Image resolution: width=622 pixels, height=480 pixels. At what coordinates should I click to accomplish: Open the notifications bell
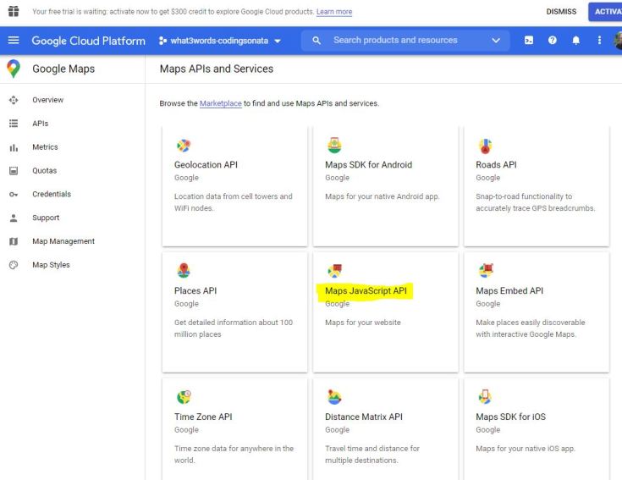[575, 40]
